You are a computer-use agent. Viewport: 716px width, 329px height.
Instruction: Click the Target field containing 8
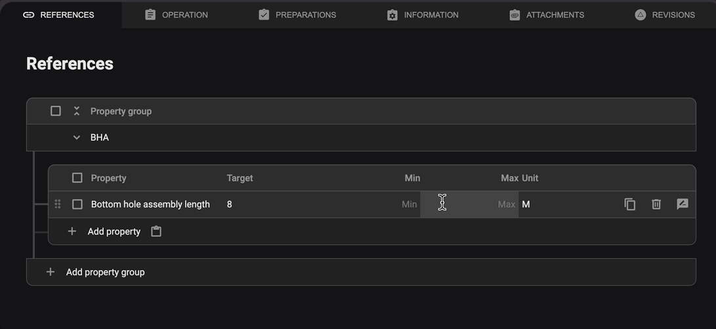295,204
